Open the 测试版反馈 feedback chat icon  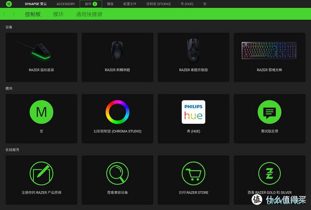pos(269,112)
